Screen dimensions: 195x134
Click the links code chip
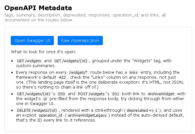[x=134, y=72]
